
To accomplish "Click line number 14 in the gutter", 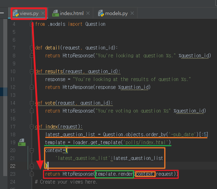I will point(13,103).
